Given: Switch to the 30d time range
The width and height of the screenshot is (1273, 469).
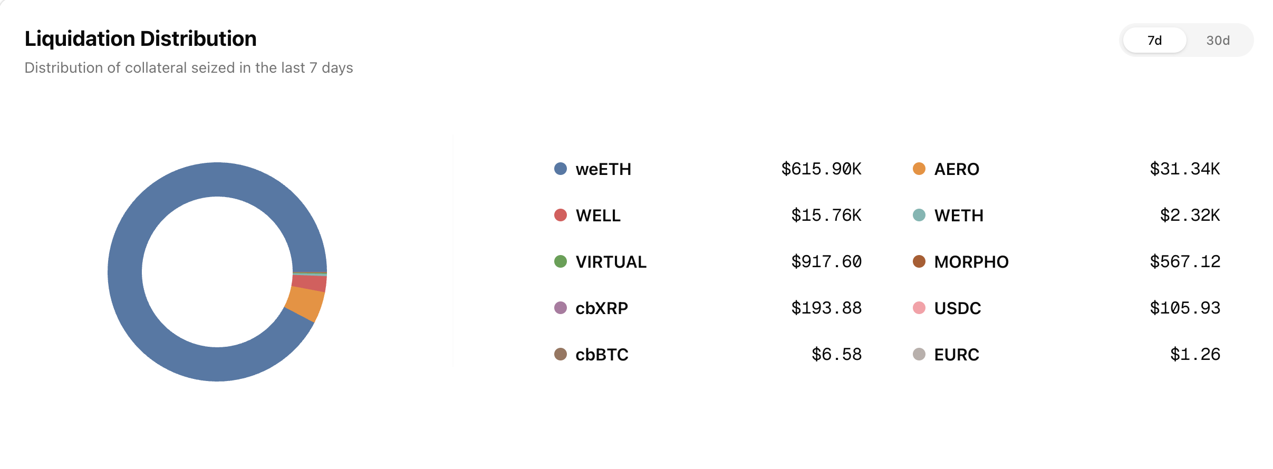Looking at the screenshot, I should [1218, 41].
